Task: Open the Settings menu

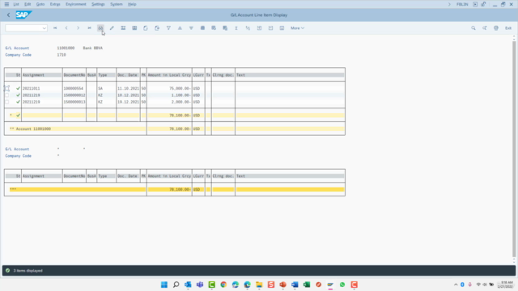Action: pyautogui.click(x=98, y=4)
